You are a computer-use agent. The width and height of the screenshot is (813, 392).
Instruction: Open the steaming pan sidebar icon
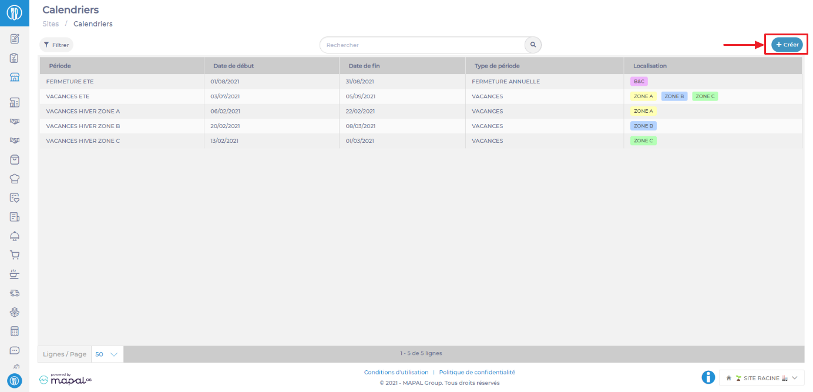coord(15,274)
